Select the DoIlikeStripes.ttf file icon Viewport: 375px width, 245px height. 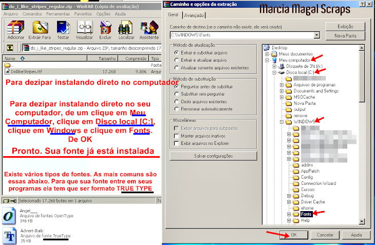[7, 71]
